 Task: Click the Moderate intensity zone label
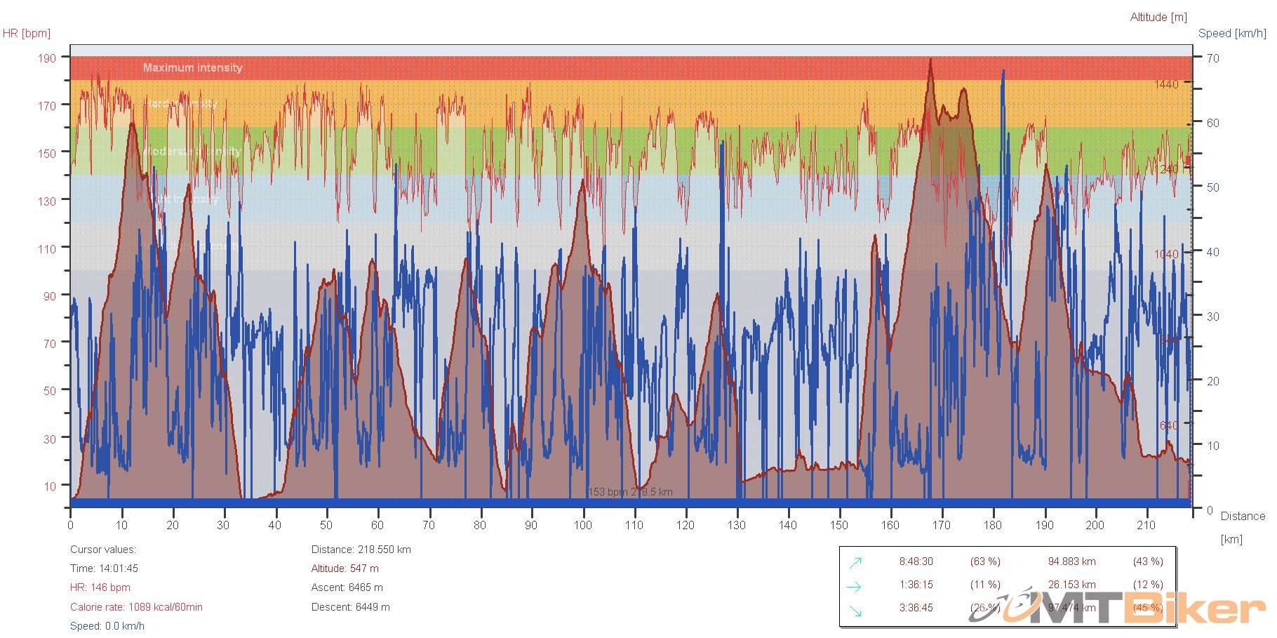click(x=192, y=151)
